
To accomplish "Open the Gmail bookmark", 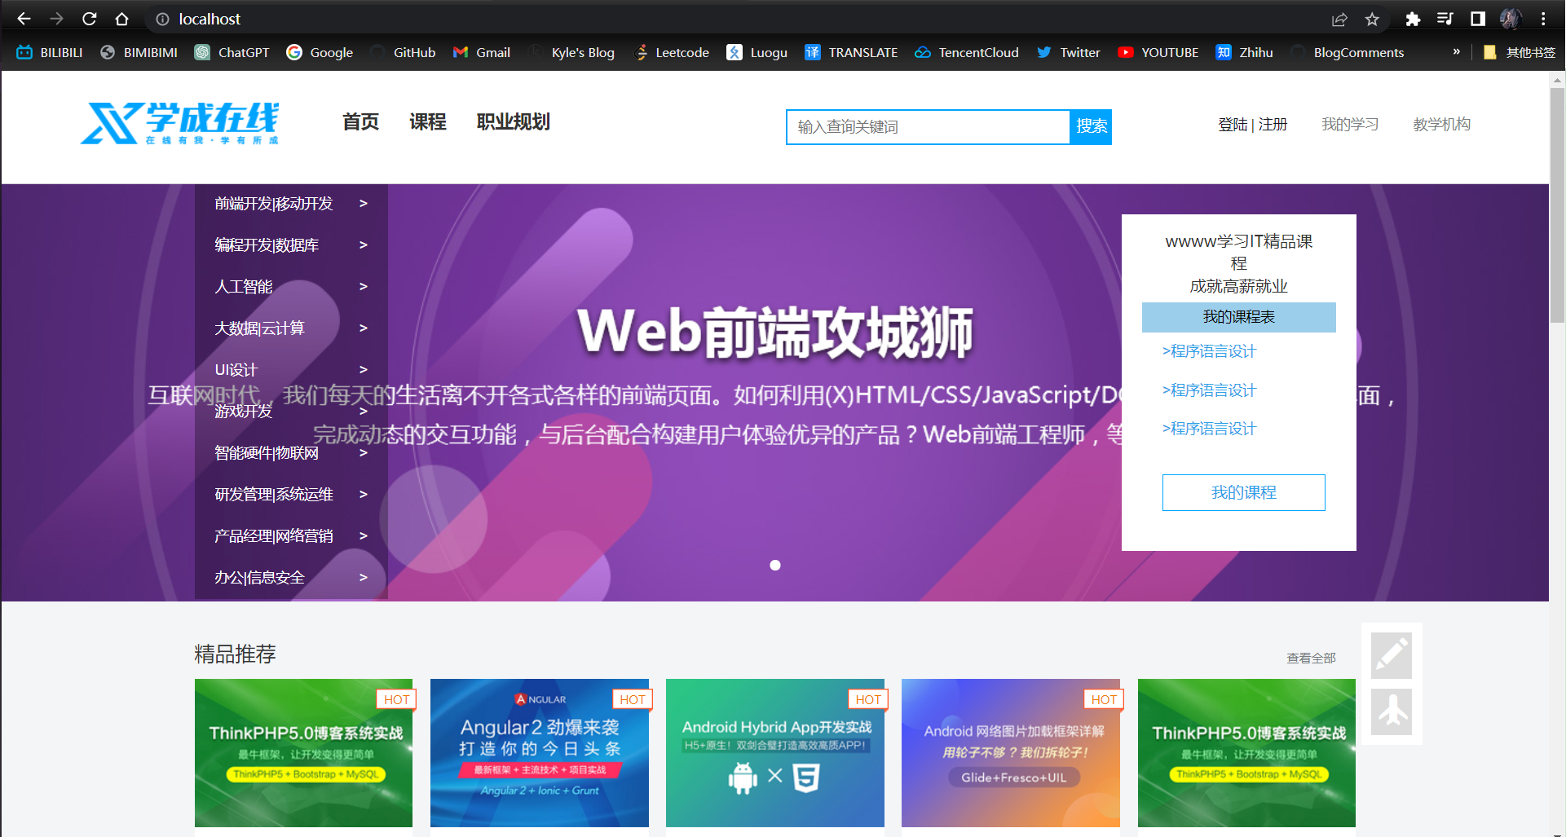I will (x=481, y=52).
